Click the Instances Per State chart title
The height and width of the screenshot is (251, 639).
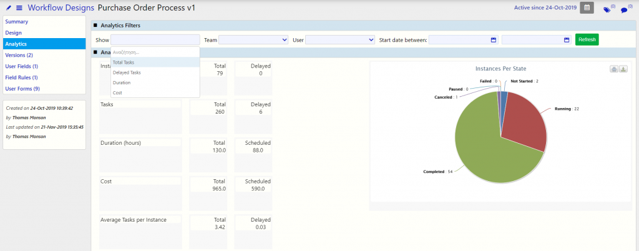(501, 69)
